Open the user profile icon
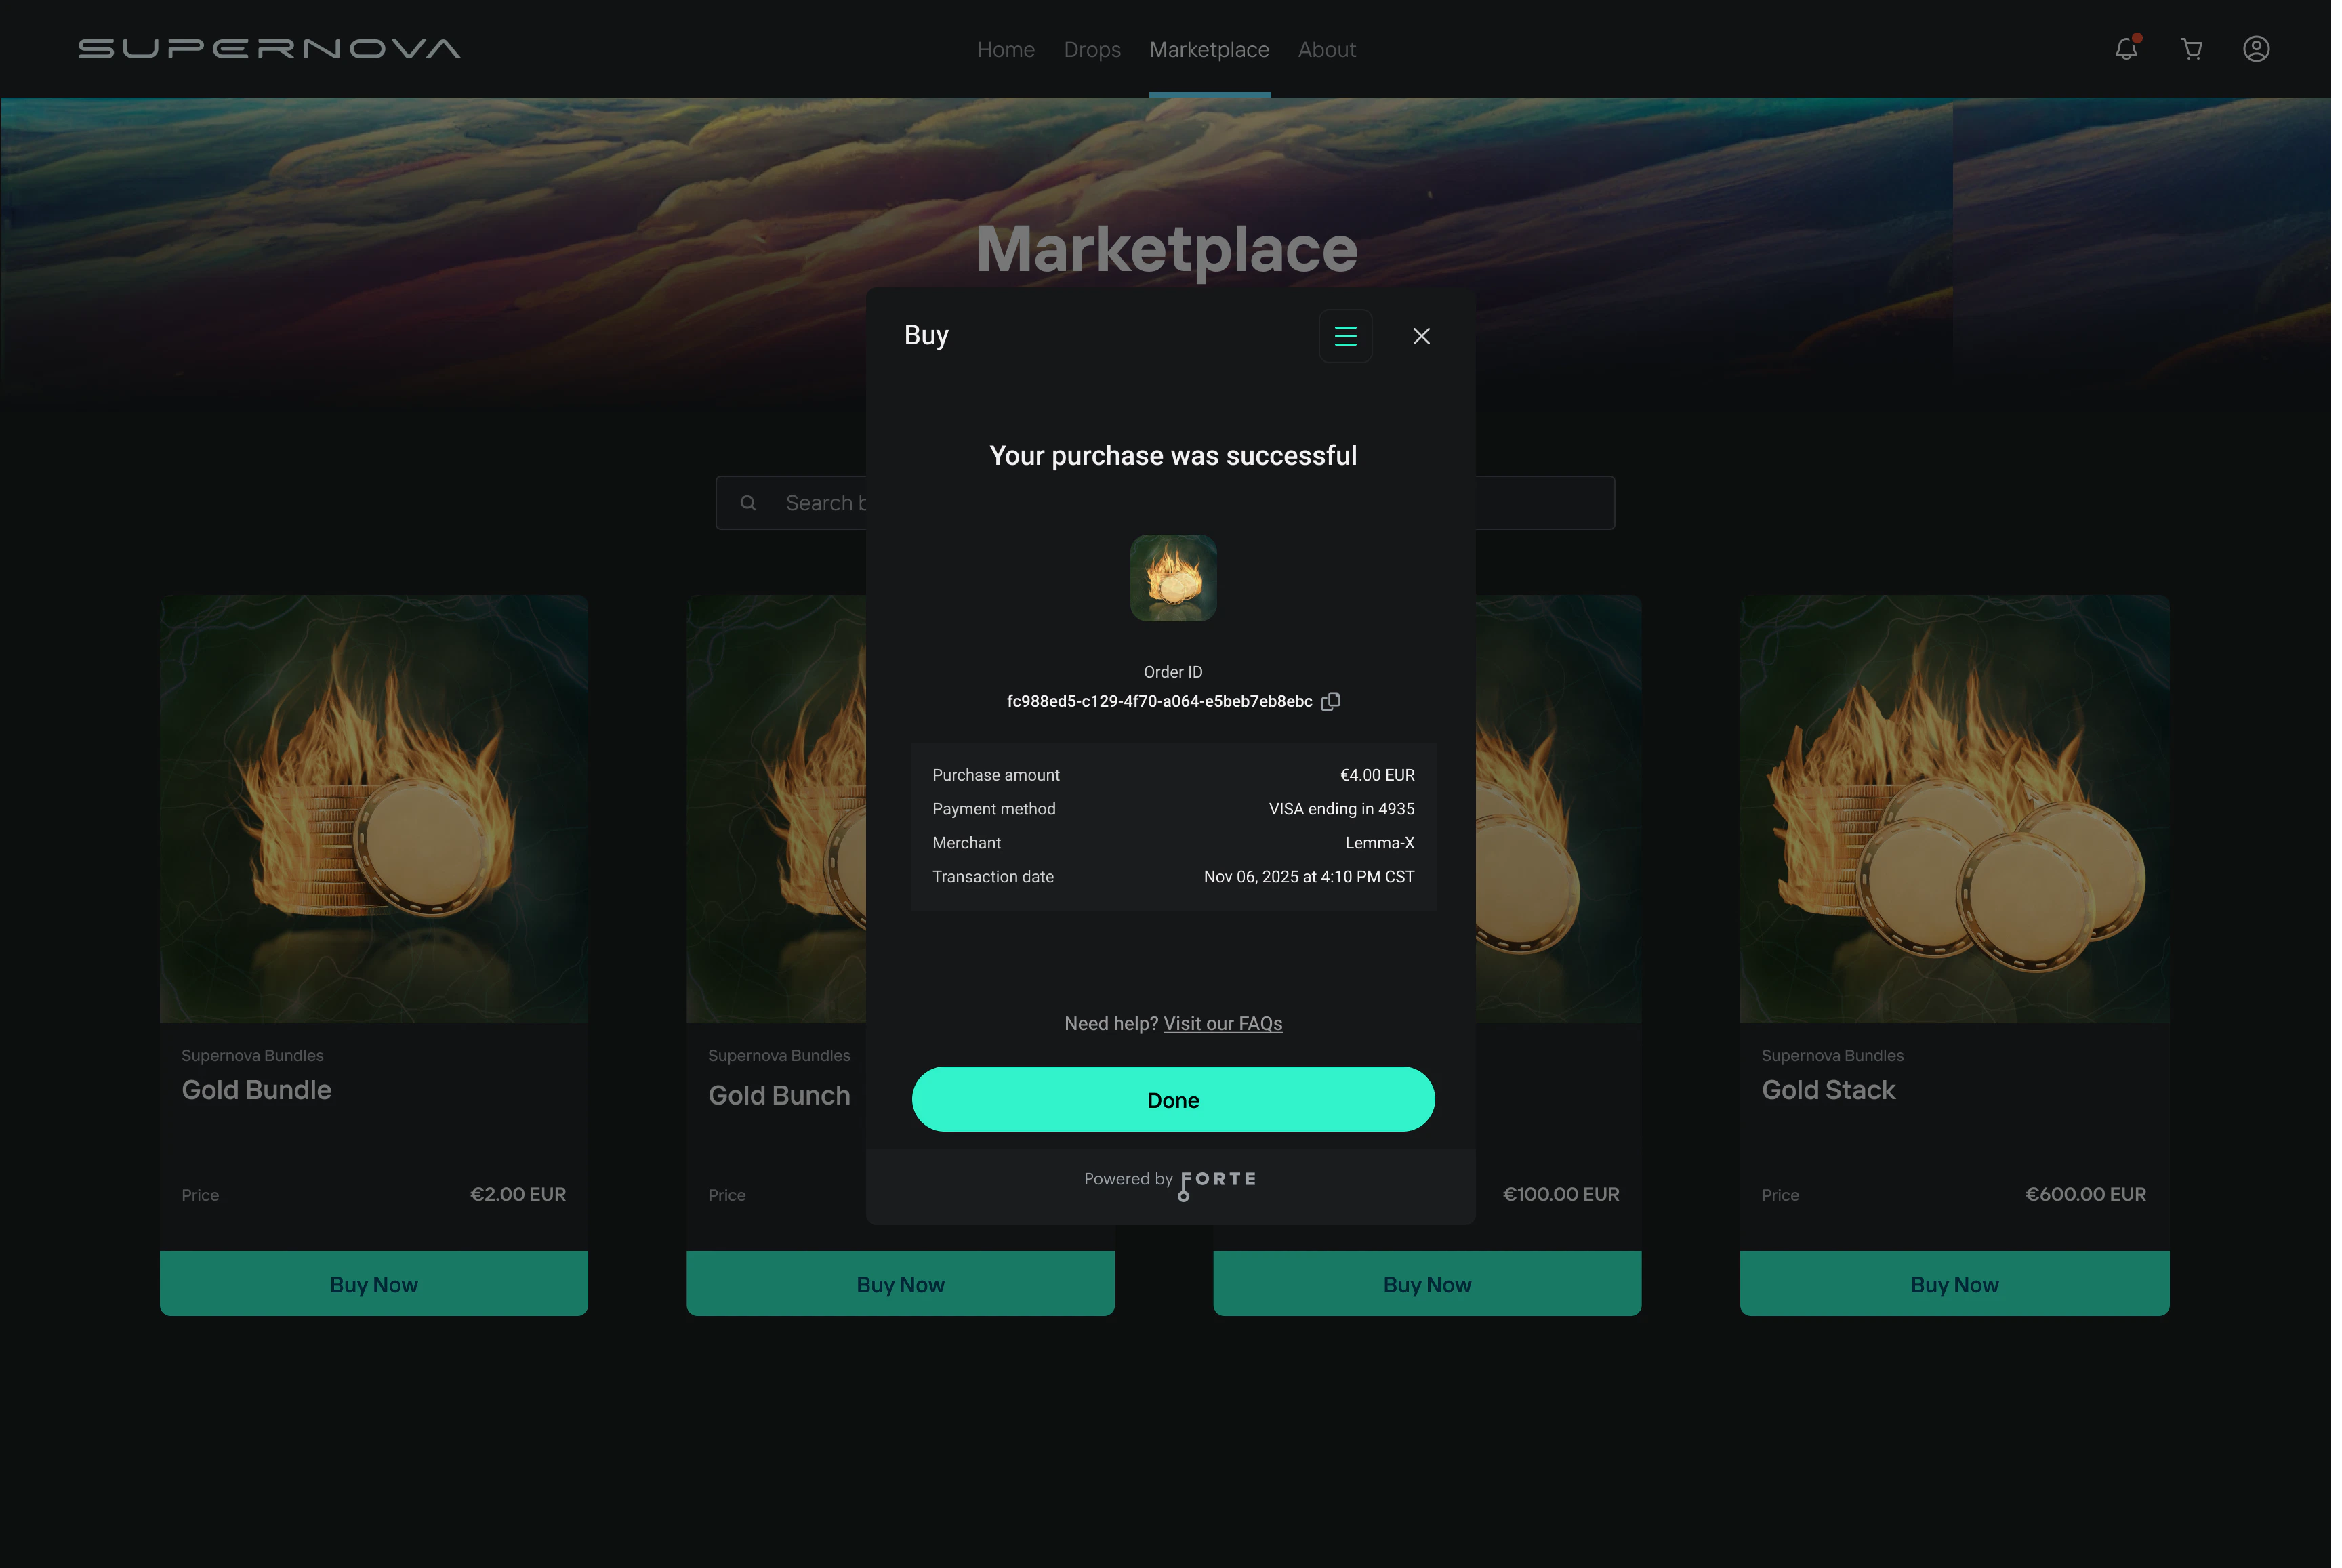The image size is (2342, 1568). [x=2256, y=48]
